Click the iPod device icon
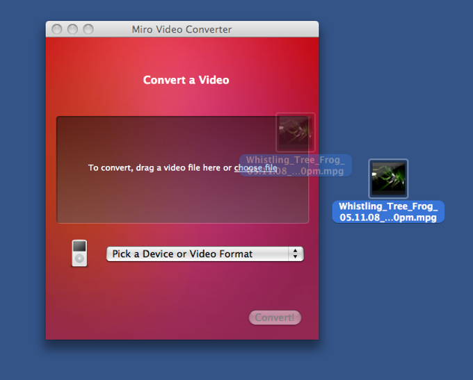The width and height of the screenshot is (473, 380). pos(79,253)
